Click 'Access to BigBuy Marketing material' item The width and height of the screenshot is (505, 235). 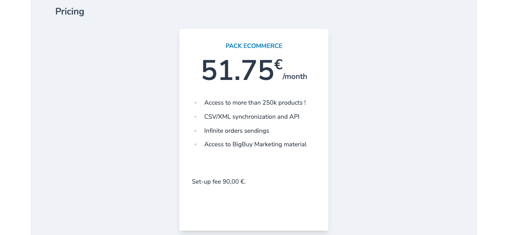(x=255, y=144)
